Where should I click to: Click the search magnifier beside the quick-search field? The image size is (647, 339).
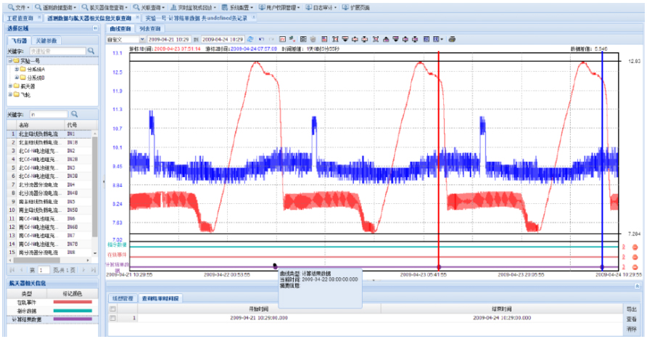91,52
